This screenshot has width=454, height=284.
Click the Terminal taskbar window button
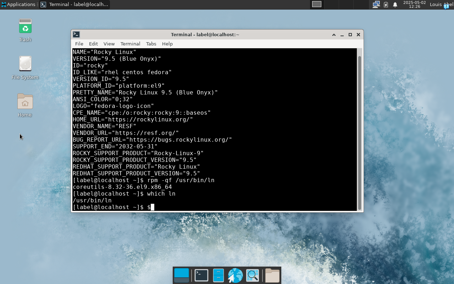[x=74, y=5]
